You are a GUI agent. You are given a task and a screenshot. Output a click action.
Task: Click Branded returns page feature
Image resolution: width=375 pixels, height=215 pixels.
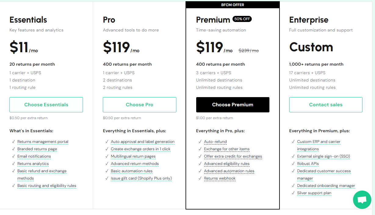tap(37, 149)
